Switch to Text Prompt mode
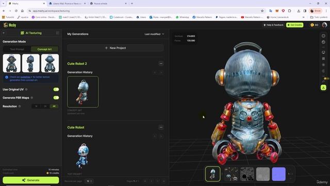This screenshot has width=330, height=186. pos(17,49)
